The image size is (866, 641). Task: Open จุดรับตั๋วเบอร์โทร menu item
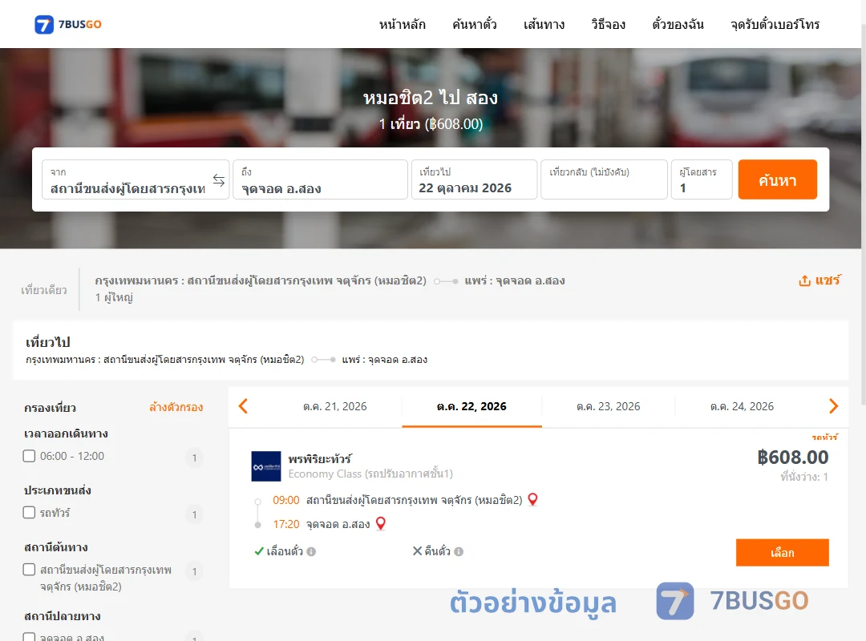pyautogui.click(x=775, y=24)
